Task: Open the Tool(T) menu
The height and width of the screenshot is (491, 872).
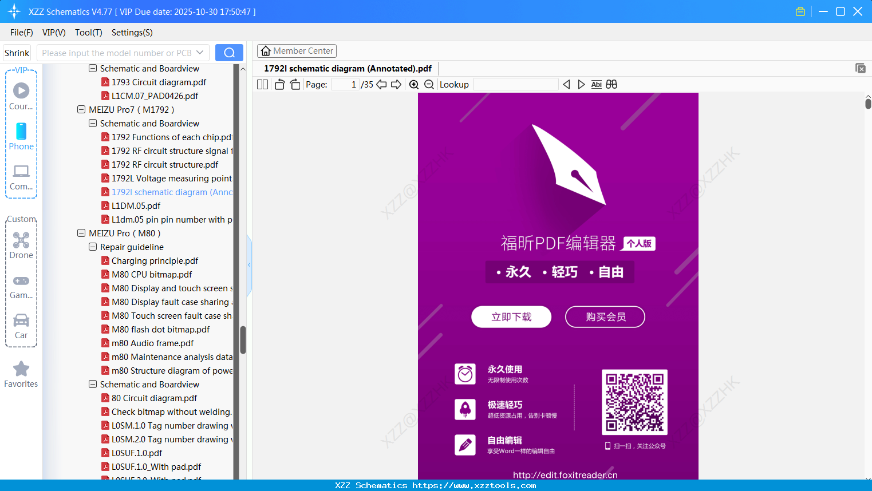Action: click(88, 33)
